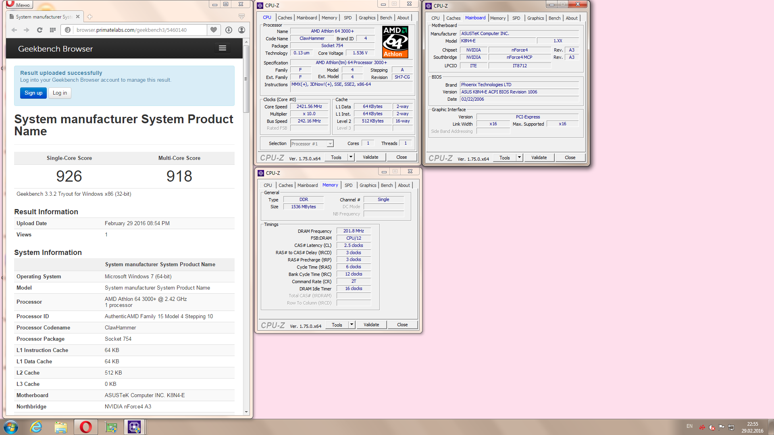This screenshot has width=774, height=435.
Task: Open Action Center flag icon
Action: [722, 427]
